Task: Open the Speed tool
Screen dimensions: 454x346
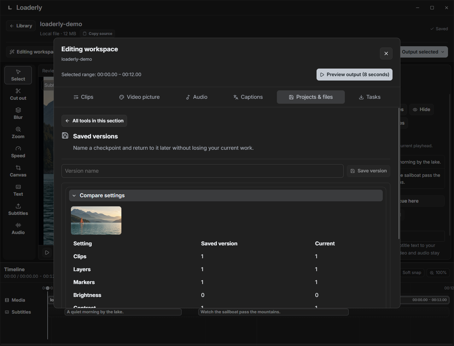Action: click(18, 152)
